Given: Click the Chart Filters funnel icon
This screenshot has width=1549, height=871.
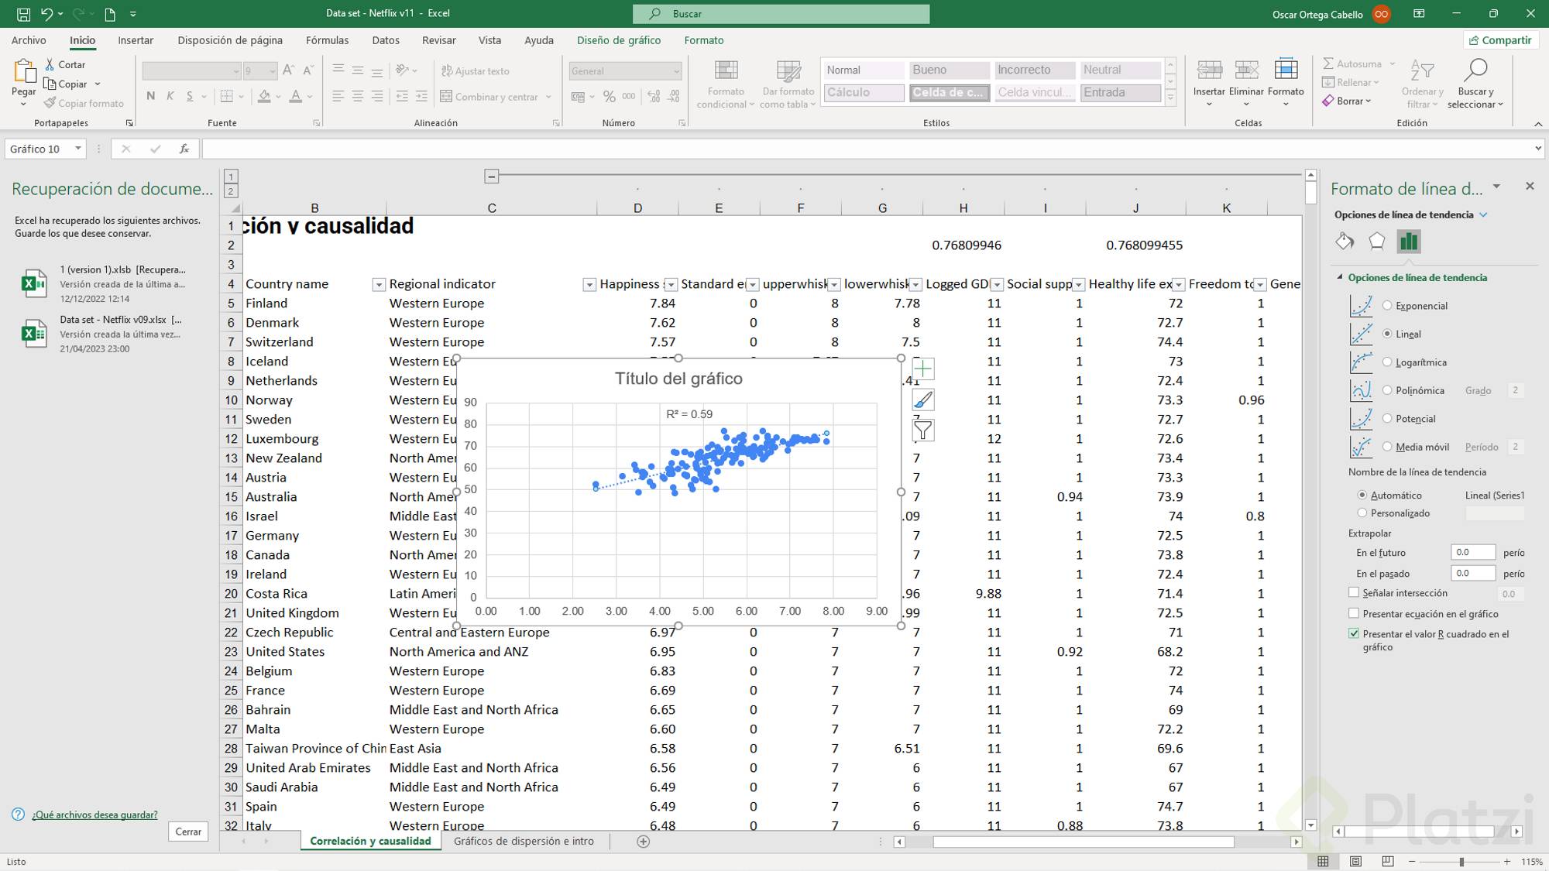Looking at the screenshot, I should coord(922,430).
